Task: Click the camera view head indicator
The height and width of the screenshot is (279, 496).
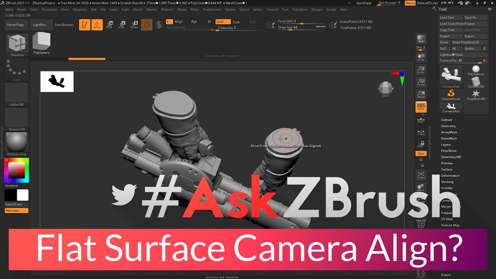Action: (386, 89)
